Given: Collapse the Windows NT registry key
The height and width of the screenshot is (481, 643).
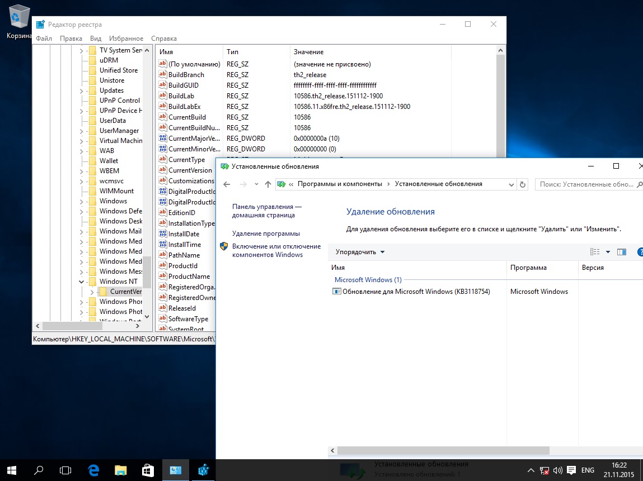Looking at the screenshot, I should (81, 282).
